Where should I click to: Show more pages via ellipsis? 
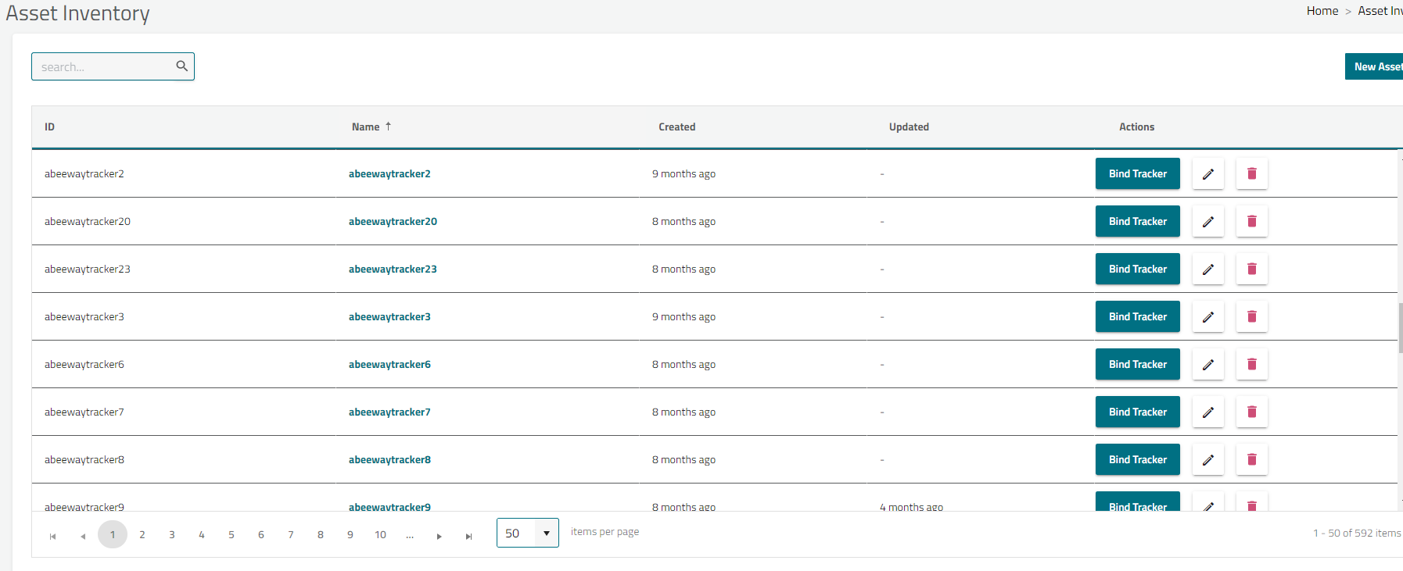point(410,535)
